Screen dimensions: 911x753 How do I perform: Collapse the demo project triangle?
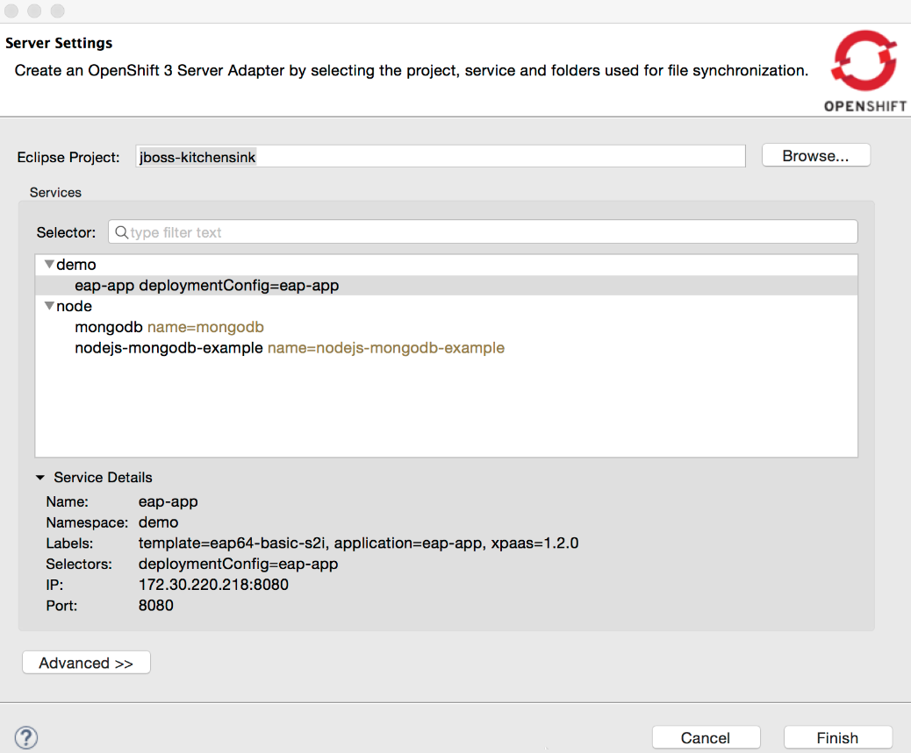pos(49,264)
